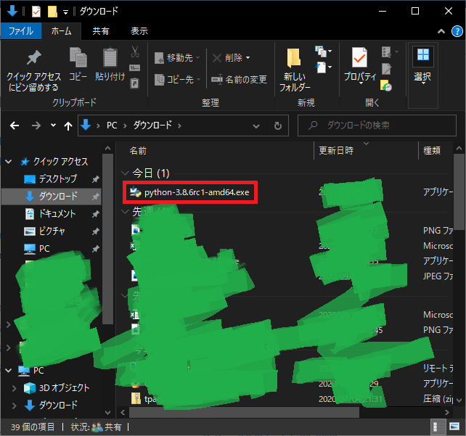Select デスクトップ in Quick Access
The width and height of the screenshot is (466, 436).
51,178
